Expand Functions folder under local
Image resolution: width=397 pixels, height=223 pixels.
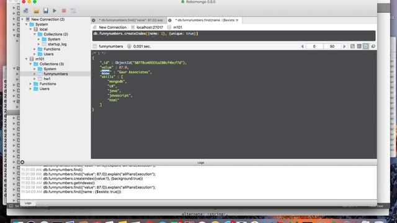point(35,49)
